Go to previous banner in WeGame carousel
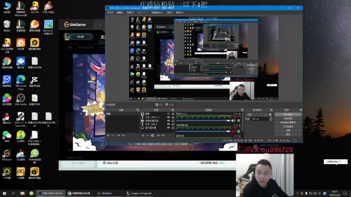Viewport: 351px width, 197px height. coord(69,79)
